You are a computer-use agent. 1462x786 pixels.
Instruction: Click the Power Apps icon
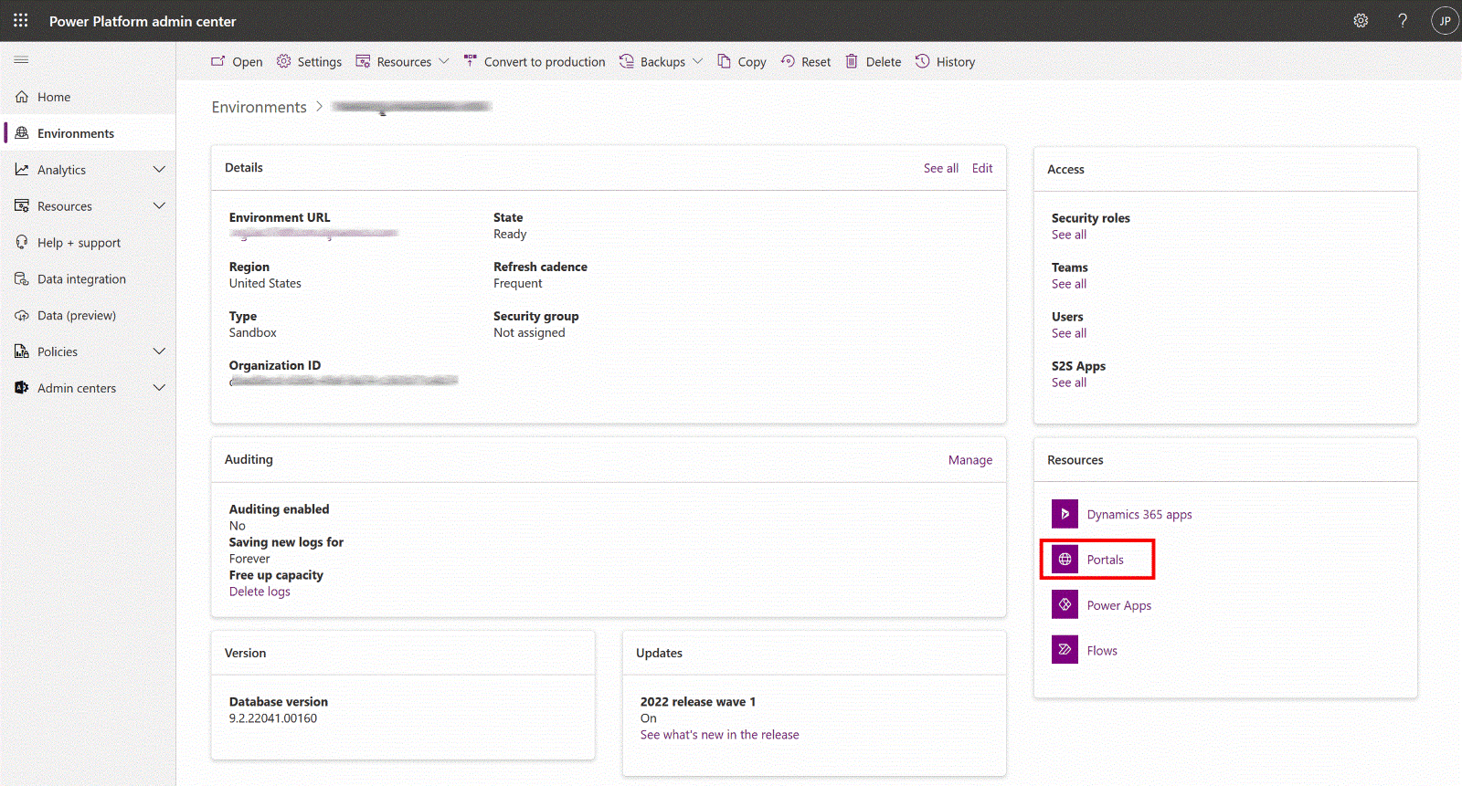(1065, 604)
